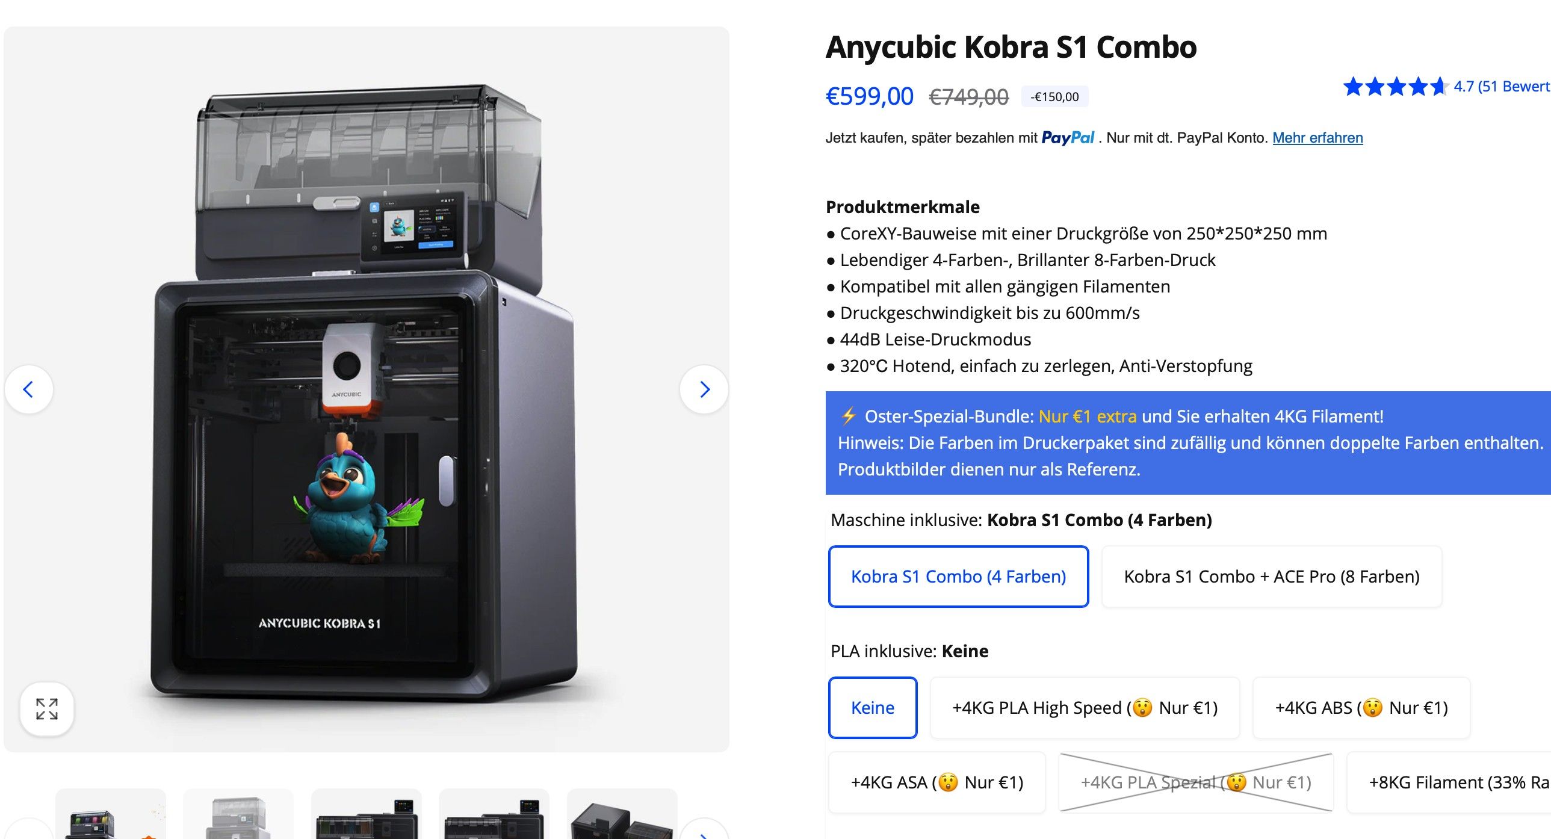Screen dimensions: 1551x839
Task: Open the fullscreen image zoom view
Action: (47, 709)
